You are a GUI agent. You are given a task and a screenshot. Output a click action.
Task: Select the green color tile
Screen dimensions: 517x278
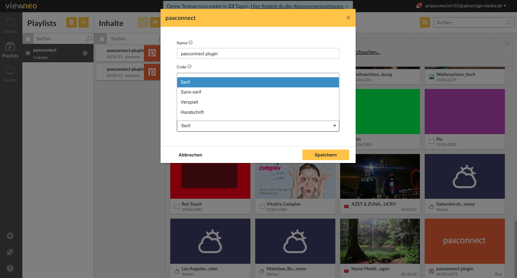[388, 111]
